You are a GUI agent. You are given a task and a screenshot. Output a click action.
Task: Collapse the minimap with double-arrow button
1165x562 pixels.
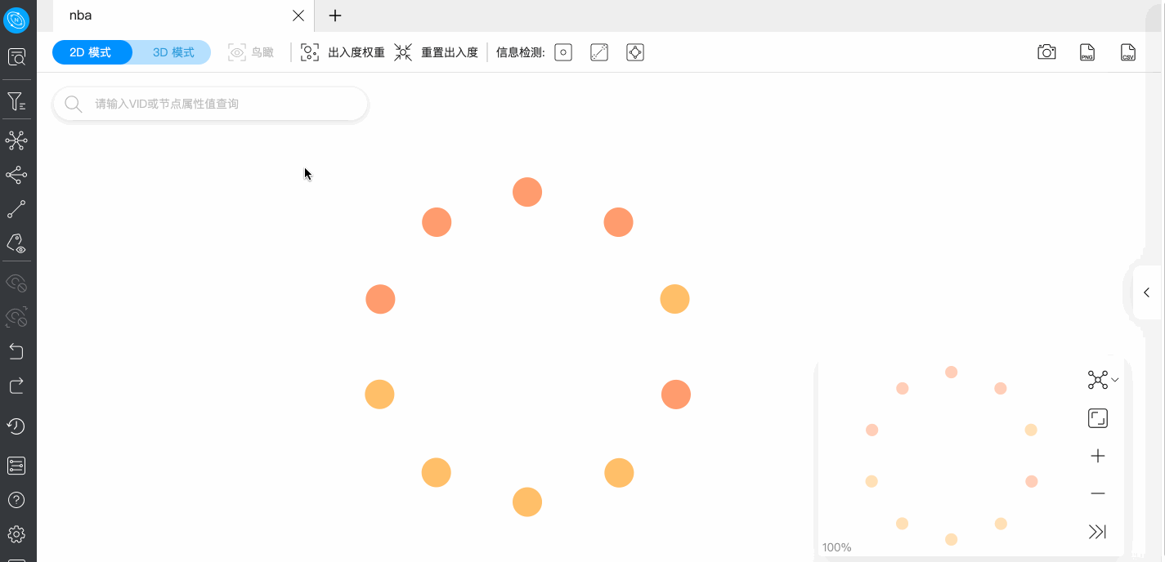1097,531
